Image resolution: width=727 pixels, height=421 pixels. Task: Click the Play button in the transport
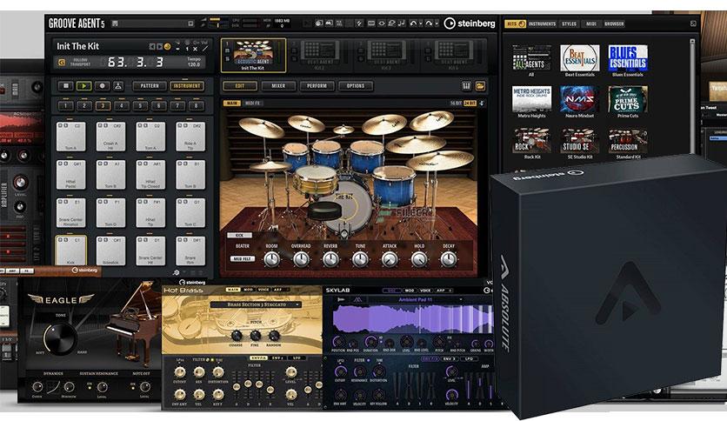84,86
